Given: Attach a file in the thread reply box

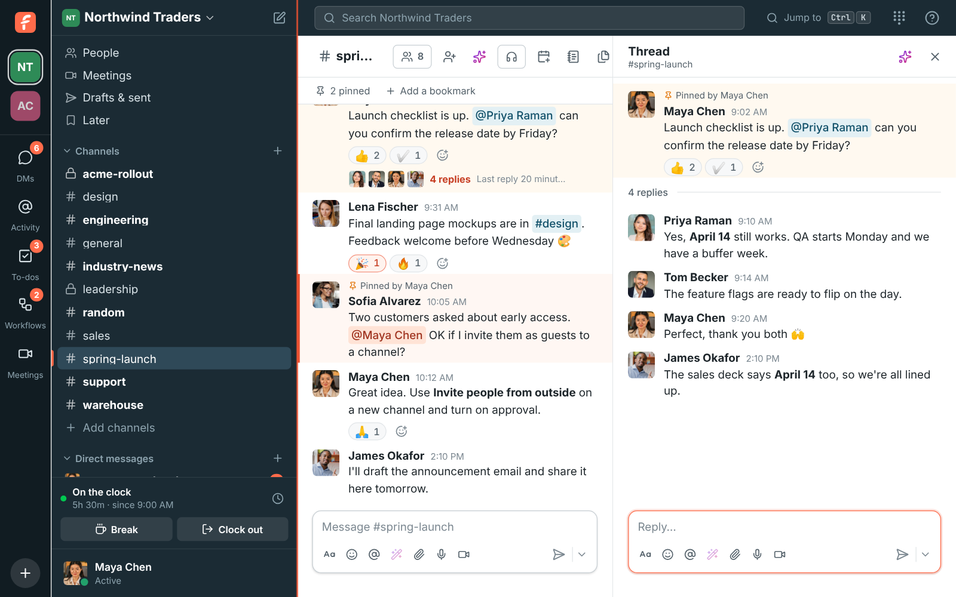Looking at the screenshot, I should pos(735,555).
